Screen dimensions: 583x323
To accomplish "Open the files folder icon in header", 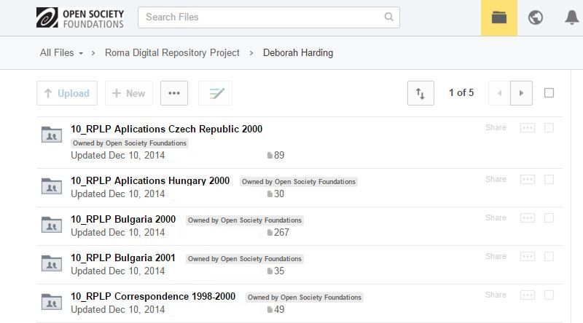I will pyautogui.click(x=498, y=17).
